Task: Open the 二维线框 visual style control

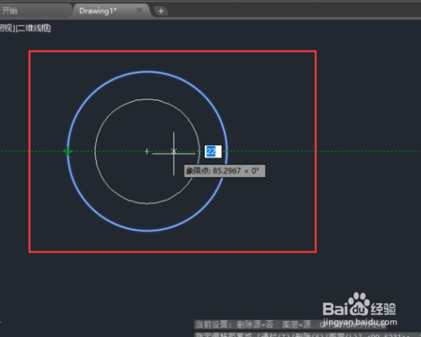Action: (34, 28)
